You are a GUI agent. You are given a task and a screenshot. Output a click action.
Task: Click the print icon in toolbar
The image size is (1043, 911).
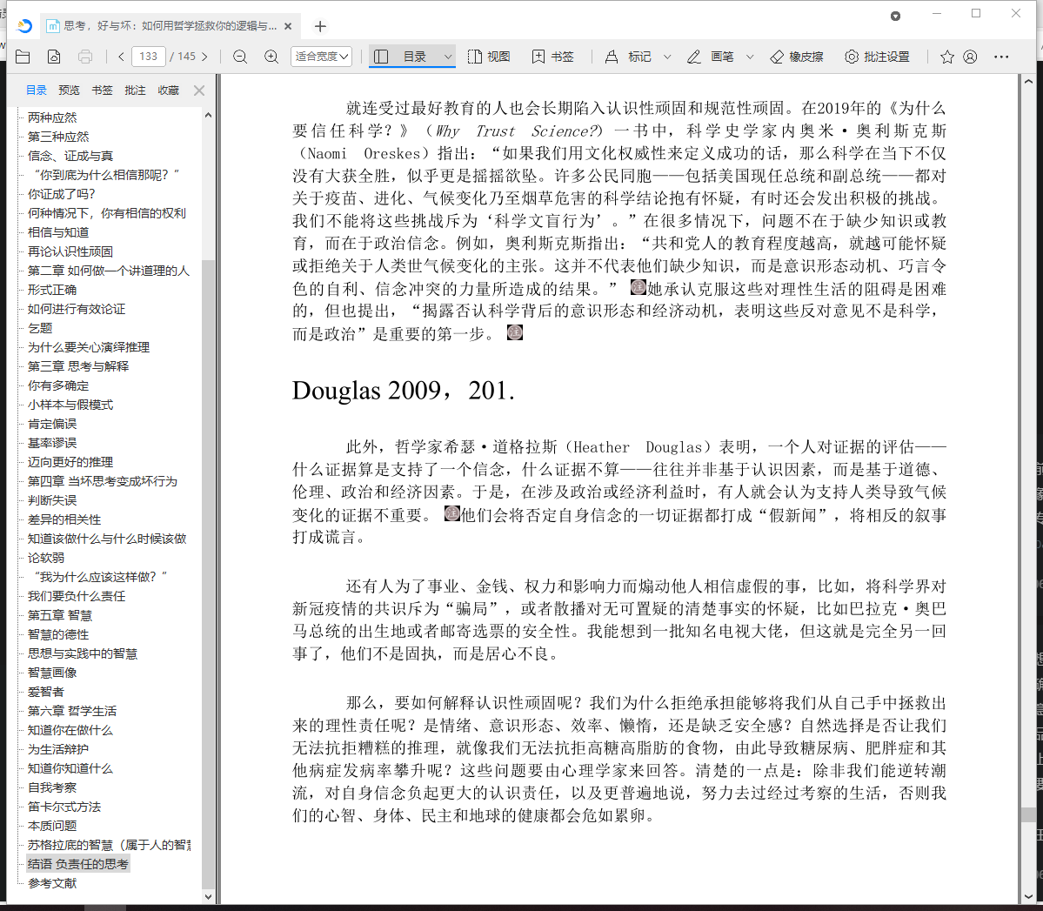[x=85, y=57]
